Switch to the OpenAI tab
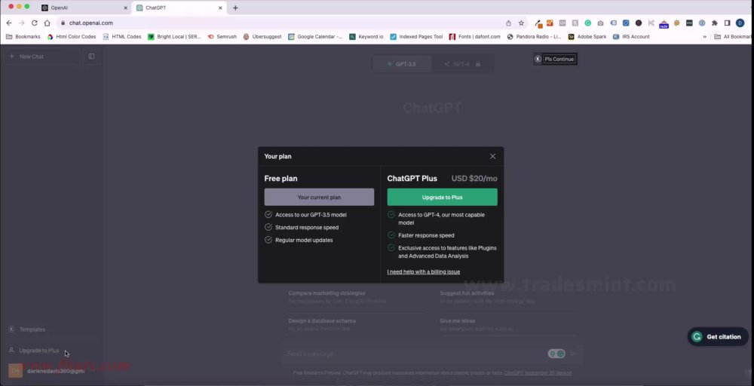Image resolution: width=754 pixels, height=386 pixels. tap(84, 8)
